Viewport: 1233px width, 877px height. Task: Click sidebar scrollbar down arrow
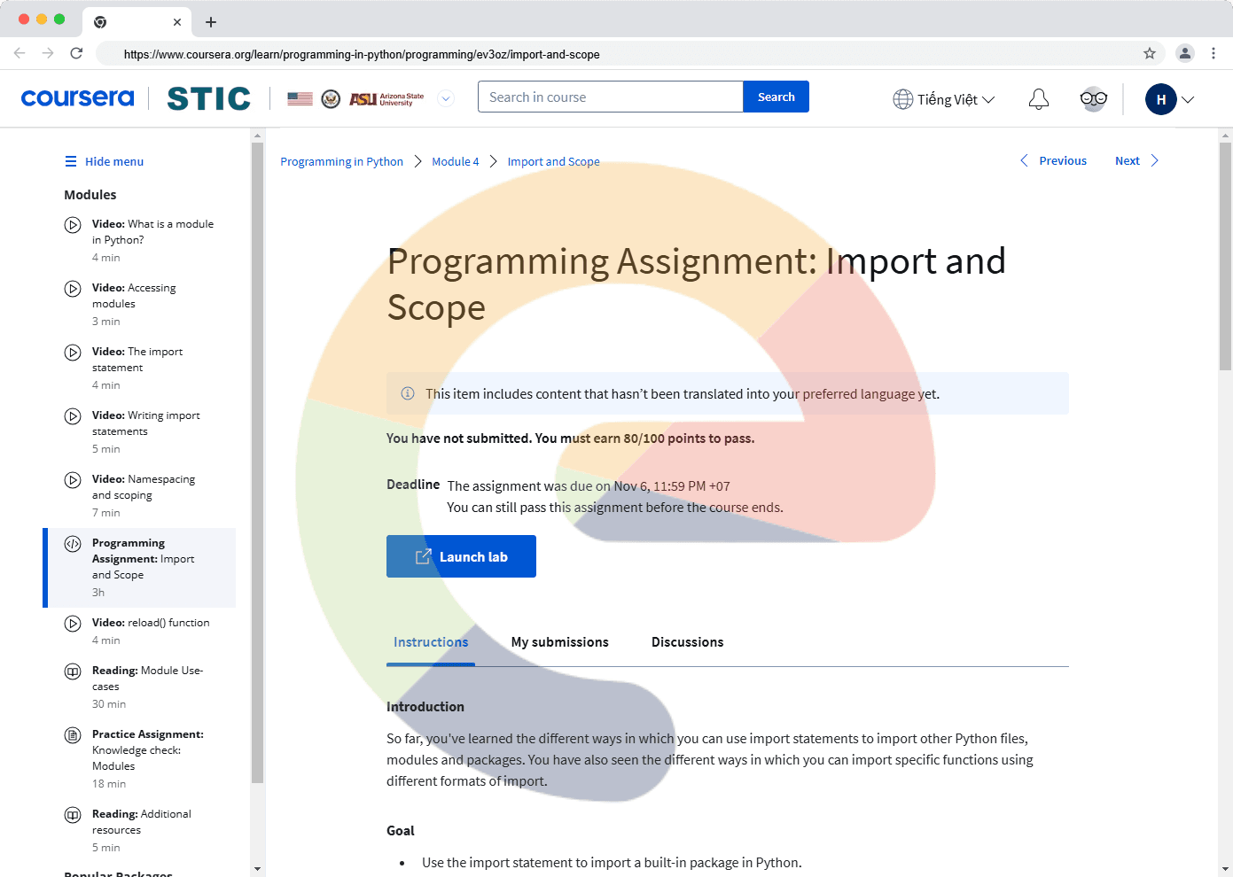pos(257,869)
